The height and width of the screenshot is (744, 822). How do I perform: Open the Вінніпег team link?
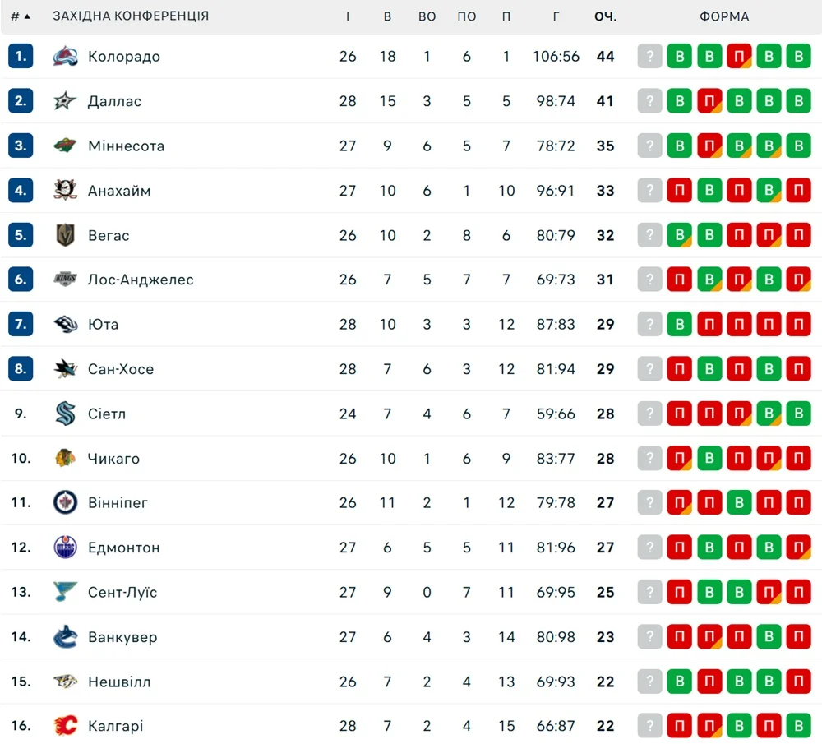(x=118, y=503)
